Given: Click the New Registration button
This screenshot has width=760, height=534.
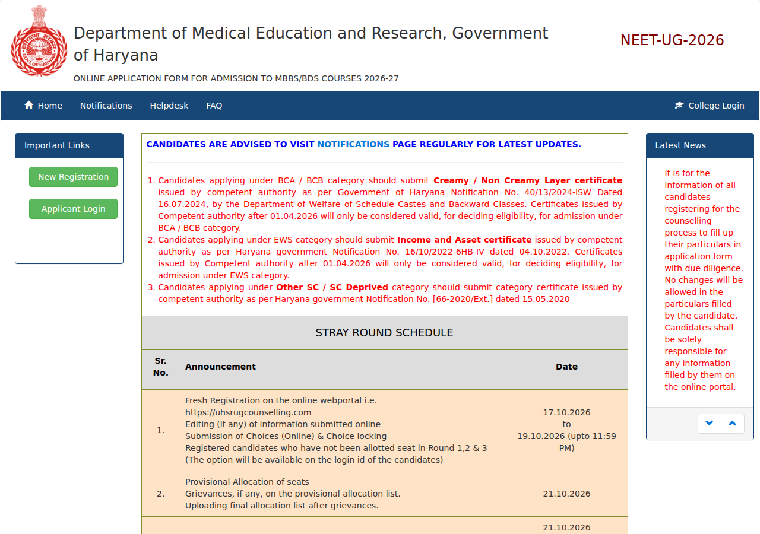Looking at the screenshot, I should [x=74, y=177].
